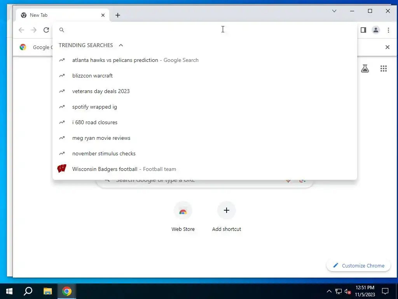Dismiss the Google Chrome infobar
Screen dimensions: 398x299
388,47
